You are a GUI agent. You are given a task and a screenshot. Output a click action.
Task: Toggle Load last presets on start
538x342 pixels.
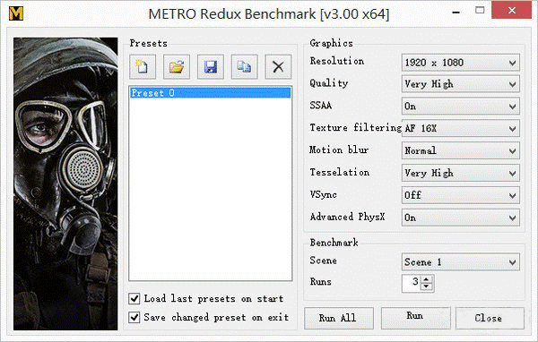(134, 298)
